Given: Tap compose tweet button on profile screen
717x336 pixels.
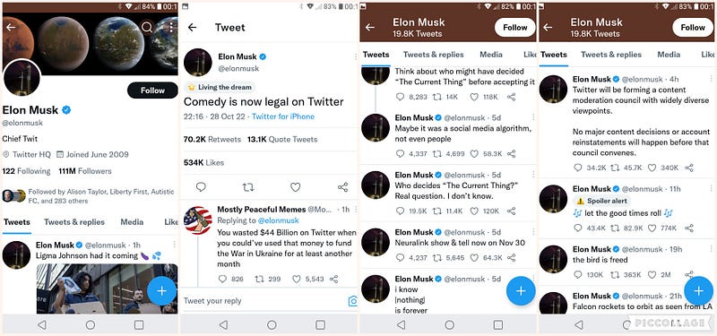Looking at the screenshot, I should 162,290.
